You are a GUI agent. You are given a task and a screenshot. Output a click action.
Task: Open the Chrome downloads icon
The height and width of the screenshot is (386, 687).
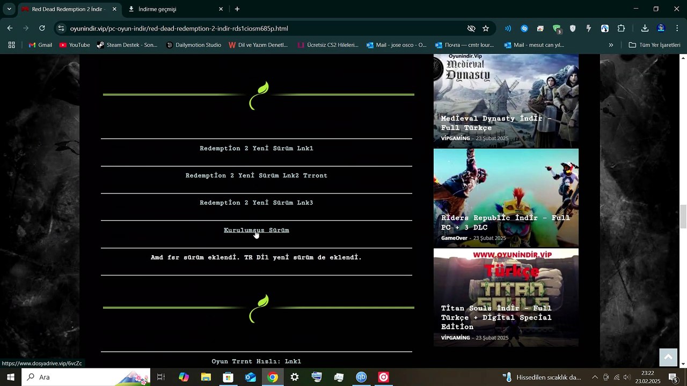coord(645,28)
